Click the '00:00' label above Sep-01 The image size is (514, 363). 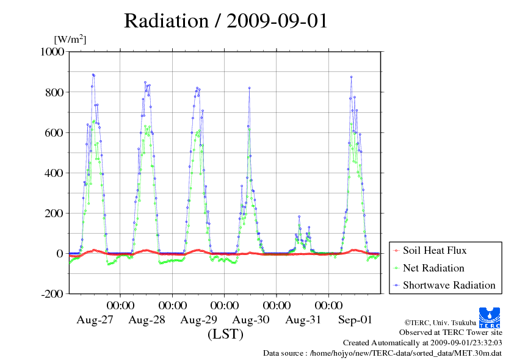[x=328, y=305]
